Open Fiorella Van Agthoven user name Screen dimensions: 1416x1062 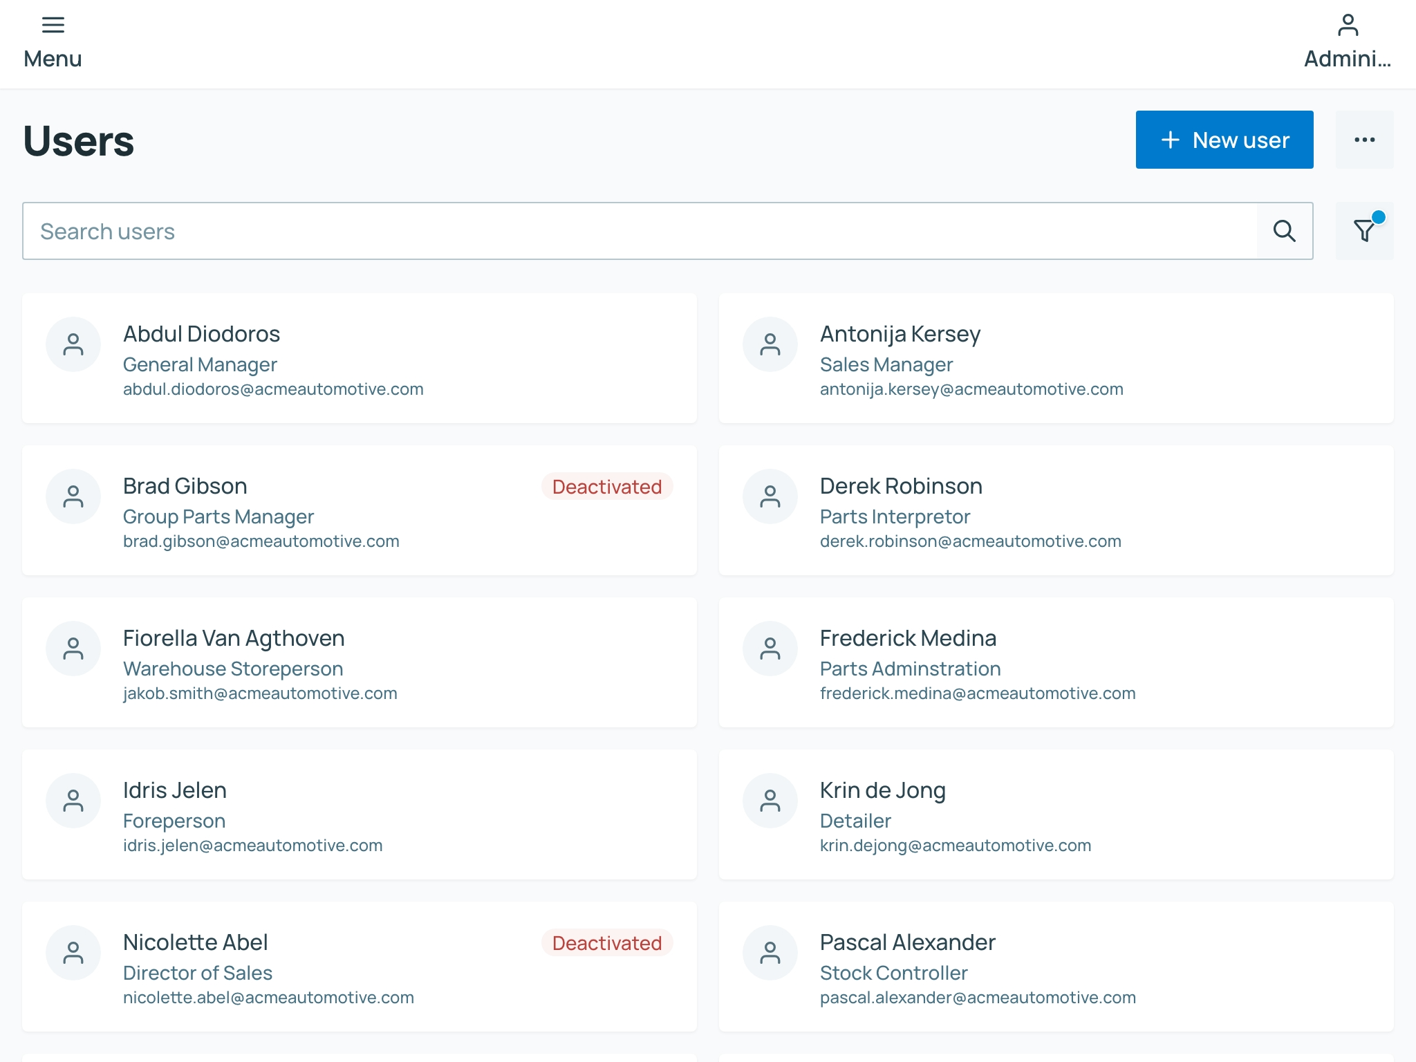pyautogui.click(x=234, y=638)
